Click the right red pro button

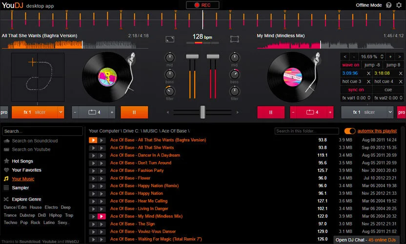point(401,112)
